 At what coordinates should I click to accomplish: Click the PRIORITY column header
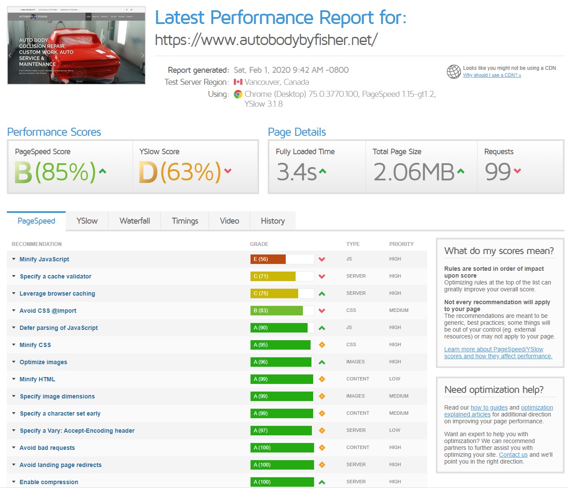pyautogui.click(x=402, y=244)
